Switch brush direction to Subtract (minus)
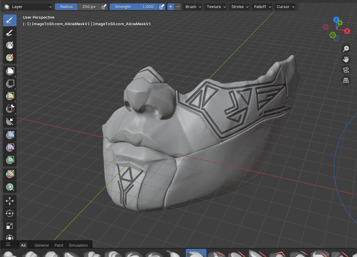This screenshot has height=257, width=357. click(x=177, y=7)
